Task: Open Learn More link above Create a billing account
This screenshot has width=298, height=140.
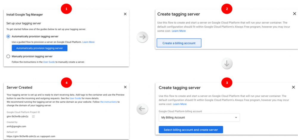Action: (179, 31)
